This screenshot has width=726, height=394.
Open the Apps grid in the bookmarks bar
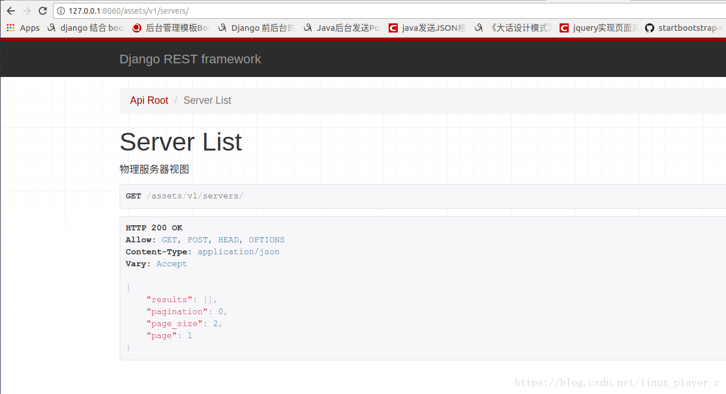pyautogui.click(x=23, y=27)
